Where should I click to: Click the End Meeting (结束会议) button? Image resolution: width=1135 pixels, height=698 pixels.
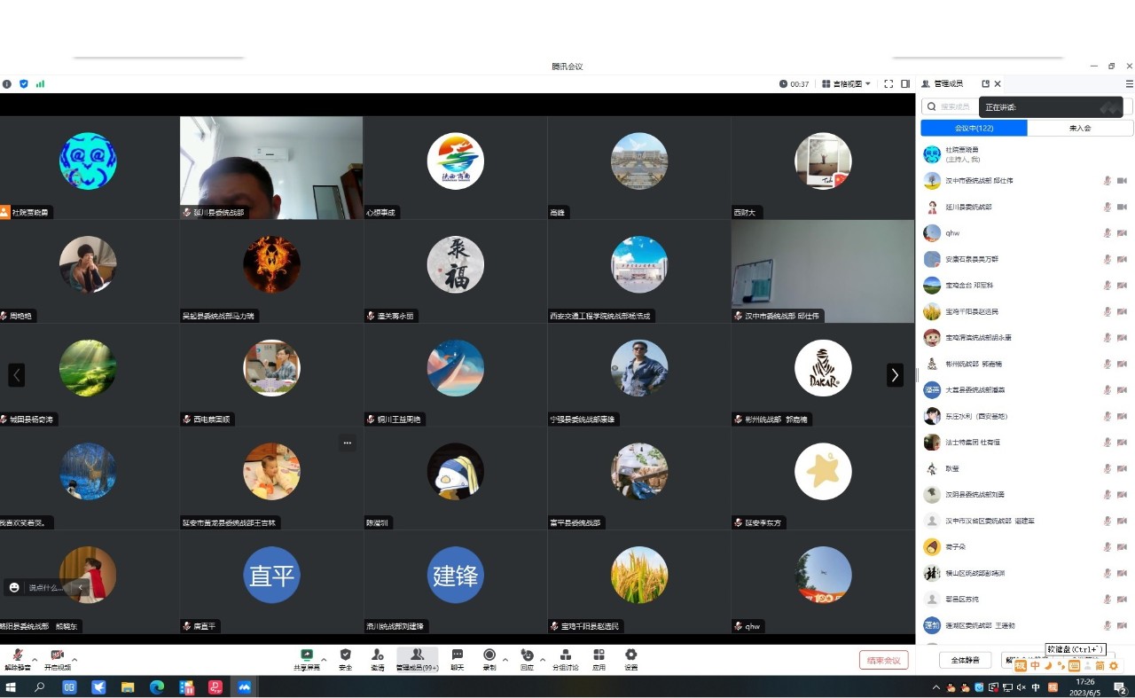click(x=883, y=660)
